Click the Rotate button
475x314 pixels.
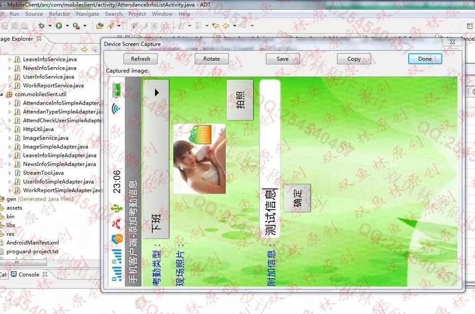click(211, 59)
